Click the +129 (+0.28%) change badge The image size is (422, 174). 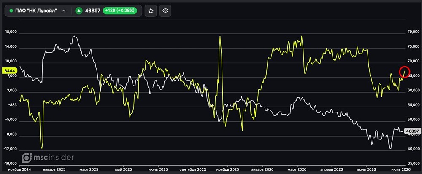pos(120,11)
